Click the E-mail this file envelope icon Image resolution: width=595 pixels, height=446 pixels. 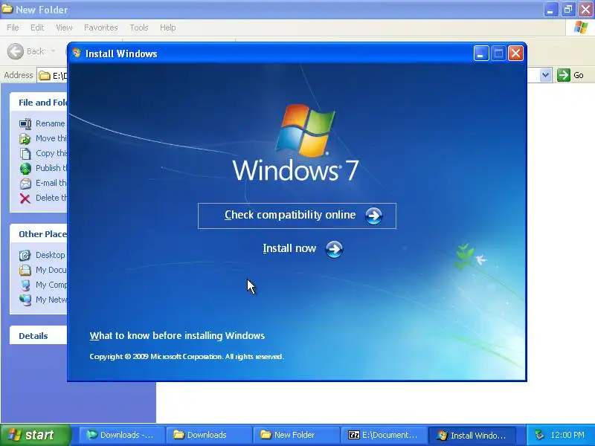coord(25,183)
